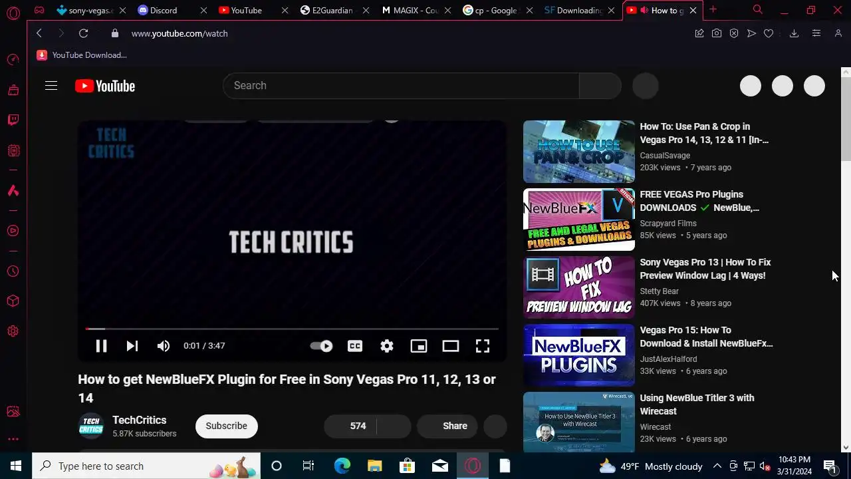Screen dimensions: 851x479
Task: Open the Opera GX main menu logo
Action: [13, 13]
